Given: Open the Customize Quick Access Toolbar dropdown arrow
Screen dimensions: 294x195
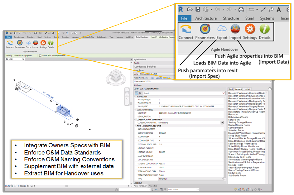Looking at the screenshot, I should click(x=81, y=33).
